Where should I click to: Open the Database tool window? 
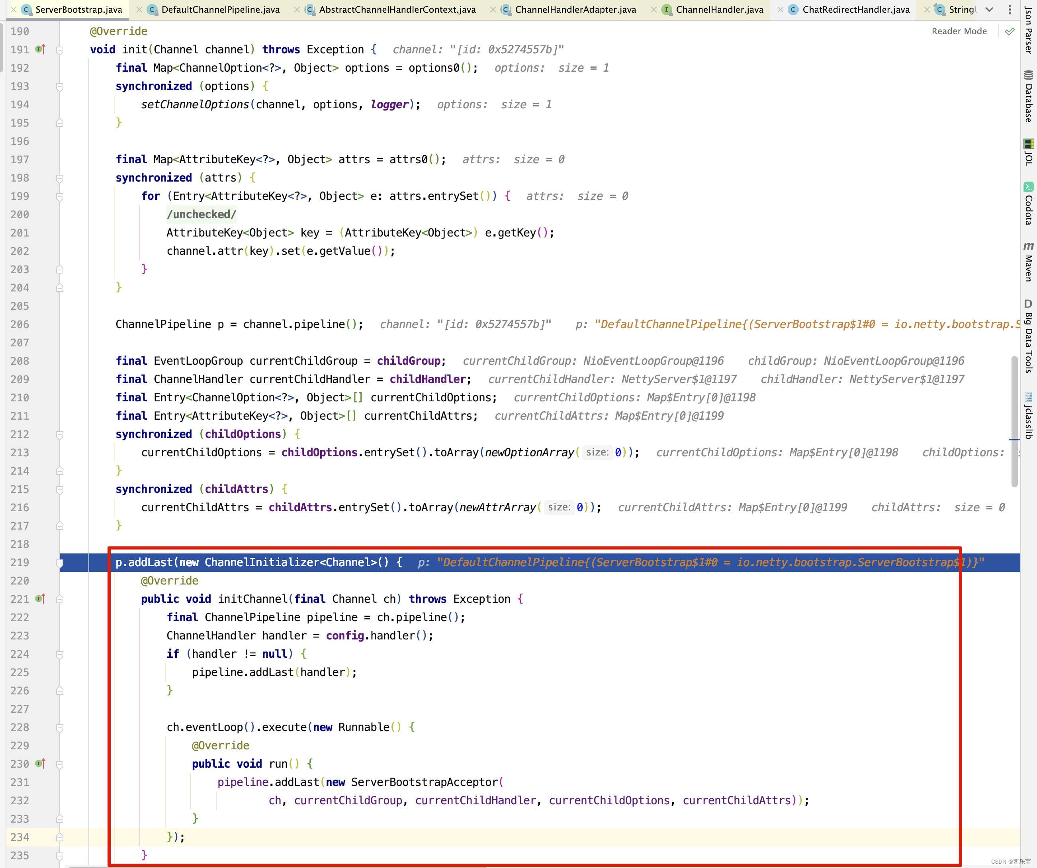tap(1029, 97)
